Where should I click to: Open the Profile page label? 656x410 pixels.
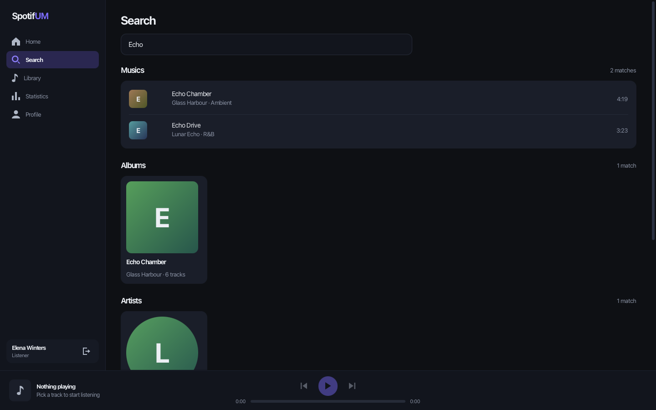[x=33, y=114]
